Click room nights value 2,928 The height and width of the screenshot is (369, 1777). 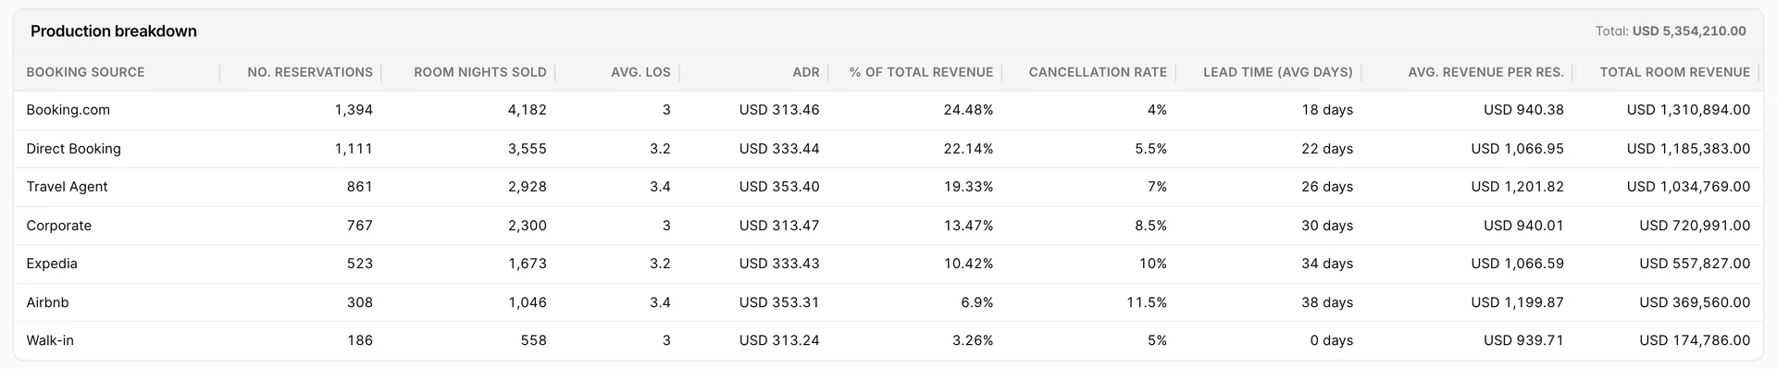pos(528,187)
